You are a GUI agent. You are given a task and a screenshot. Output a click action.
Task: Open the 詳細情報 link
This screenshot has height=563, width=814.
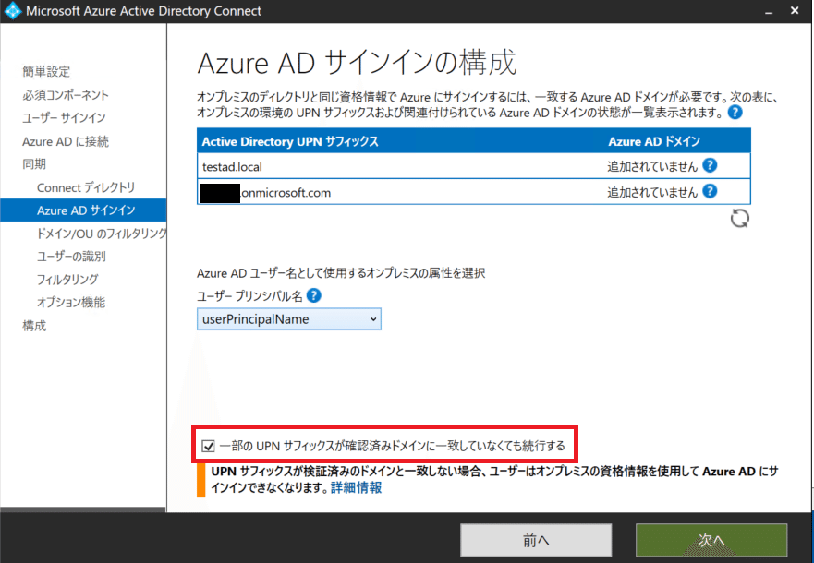tap(356, 487)
